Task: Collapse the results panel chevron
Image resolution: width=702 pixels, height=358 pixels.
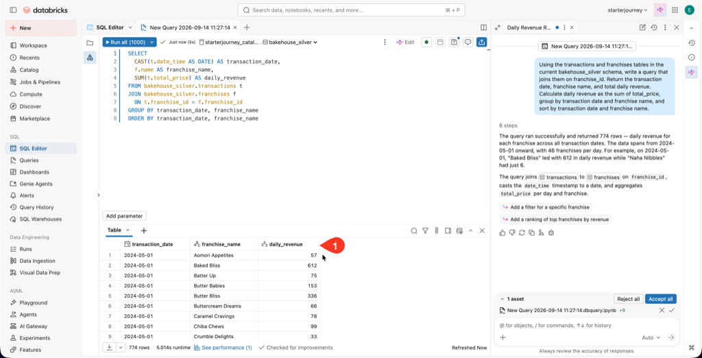Action: pos(470,230)
